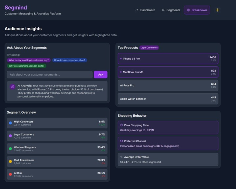Select the iPhone 15 Pro product row
Image resolution: width=236 pixels, height=189 pixels.
click(168, 59)
